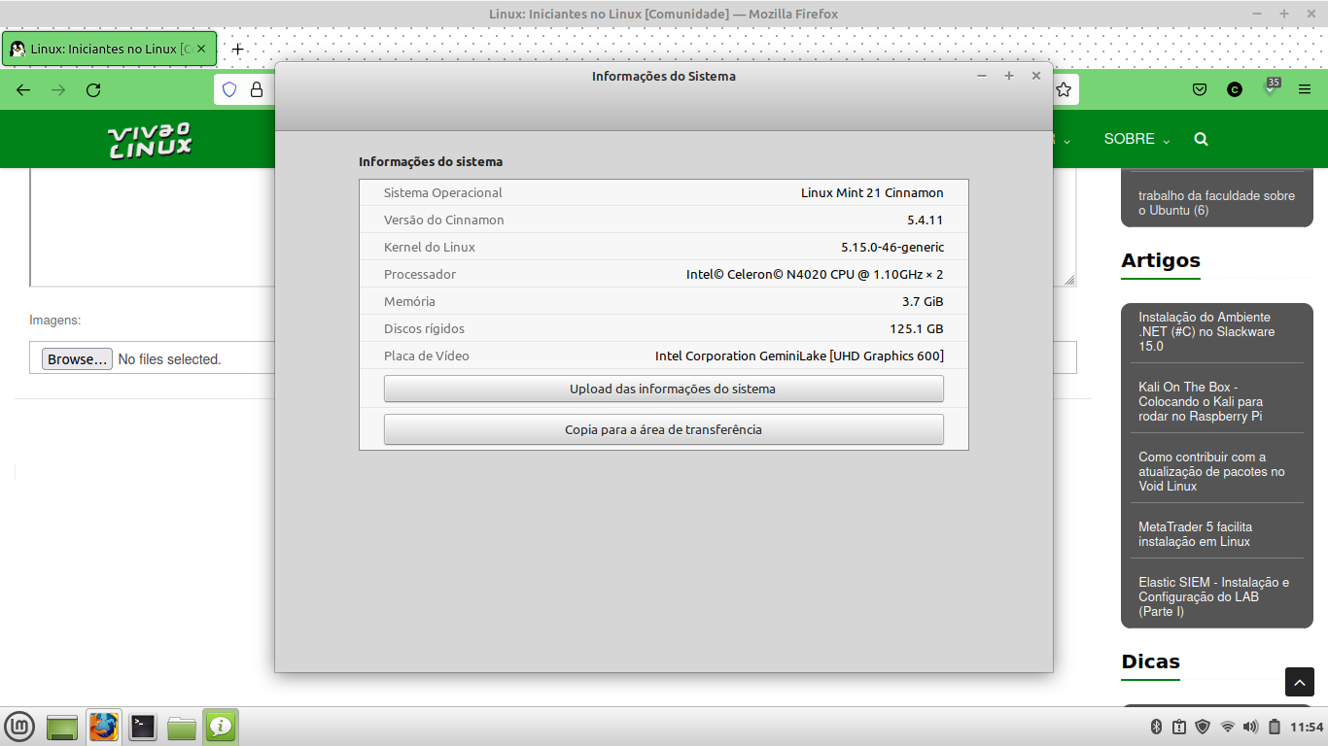Select disk value 125.1 GB

[x=917, y=328]
